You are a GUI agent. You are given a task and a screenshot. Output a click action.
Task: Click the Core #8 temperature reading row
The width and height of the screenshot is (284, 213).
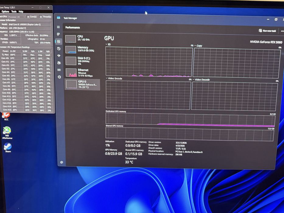coord(27,86)
